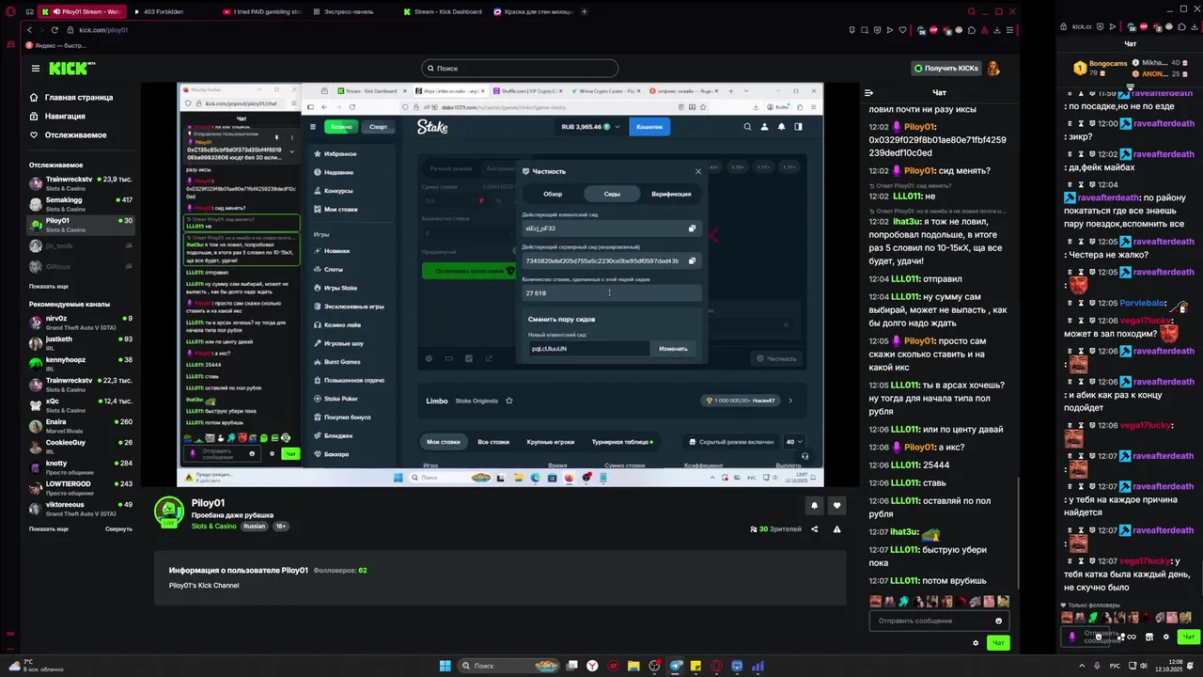The height and width of the screenshot is (677, 1203).
Task: Click the stream video player
Action: pos(500,284)
